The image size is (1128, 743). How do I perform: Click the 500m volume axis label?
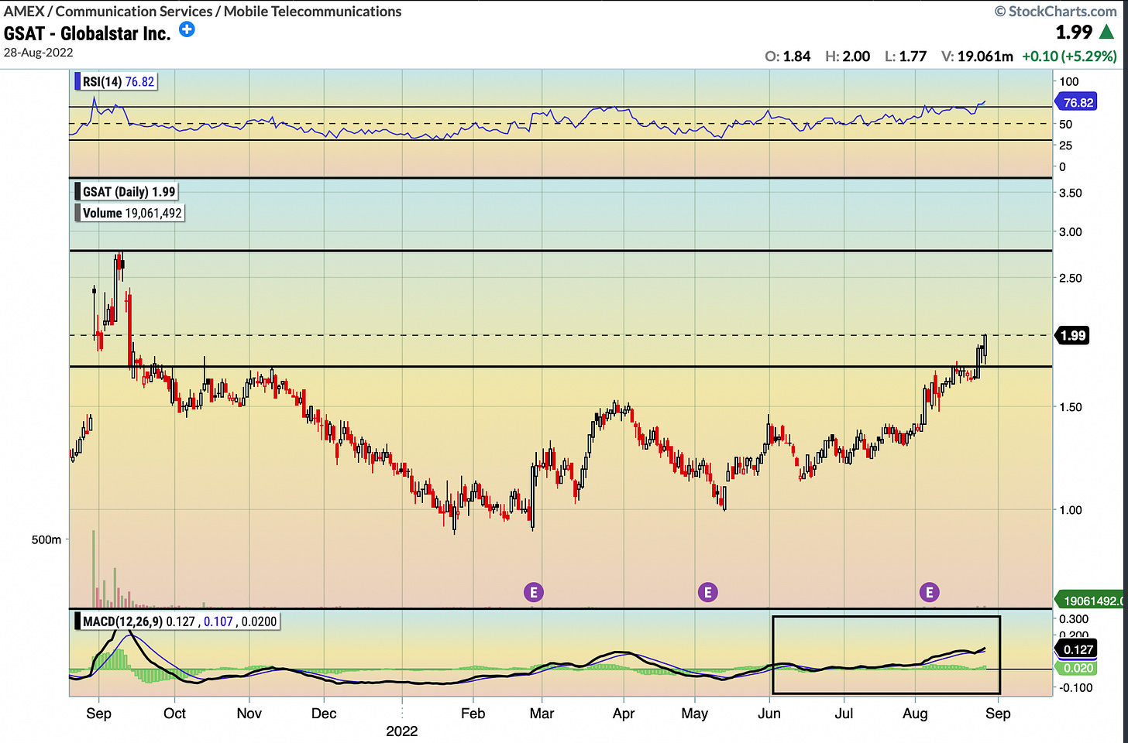point(46,539)
